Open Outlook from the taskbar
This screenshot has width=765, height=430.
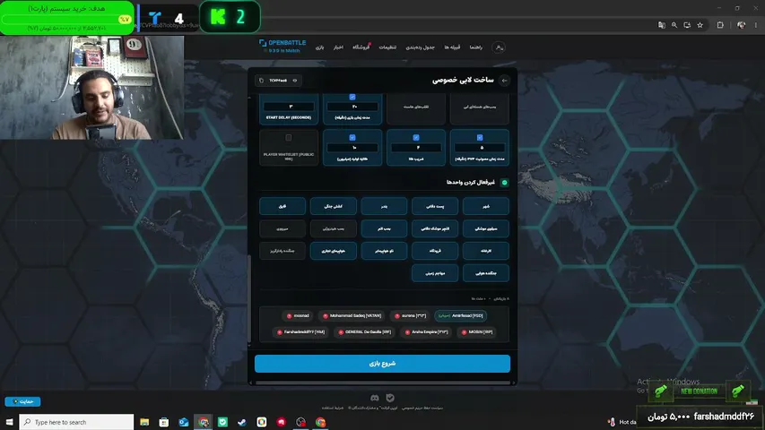pos(184,422)
